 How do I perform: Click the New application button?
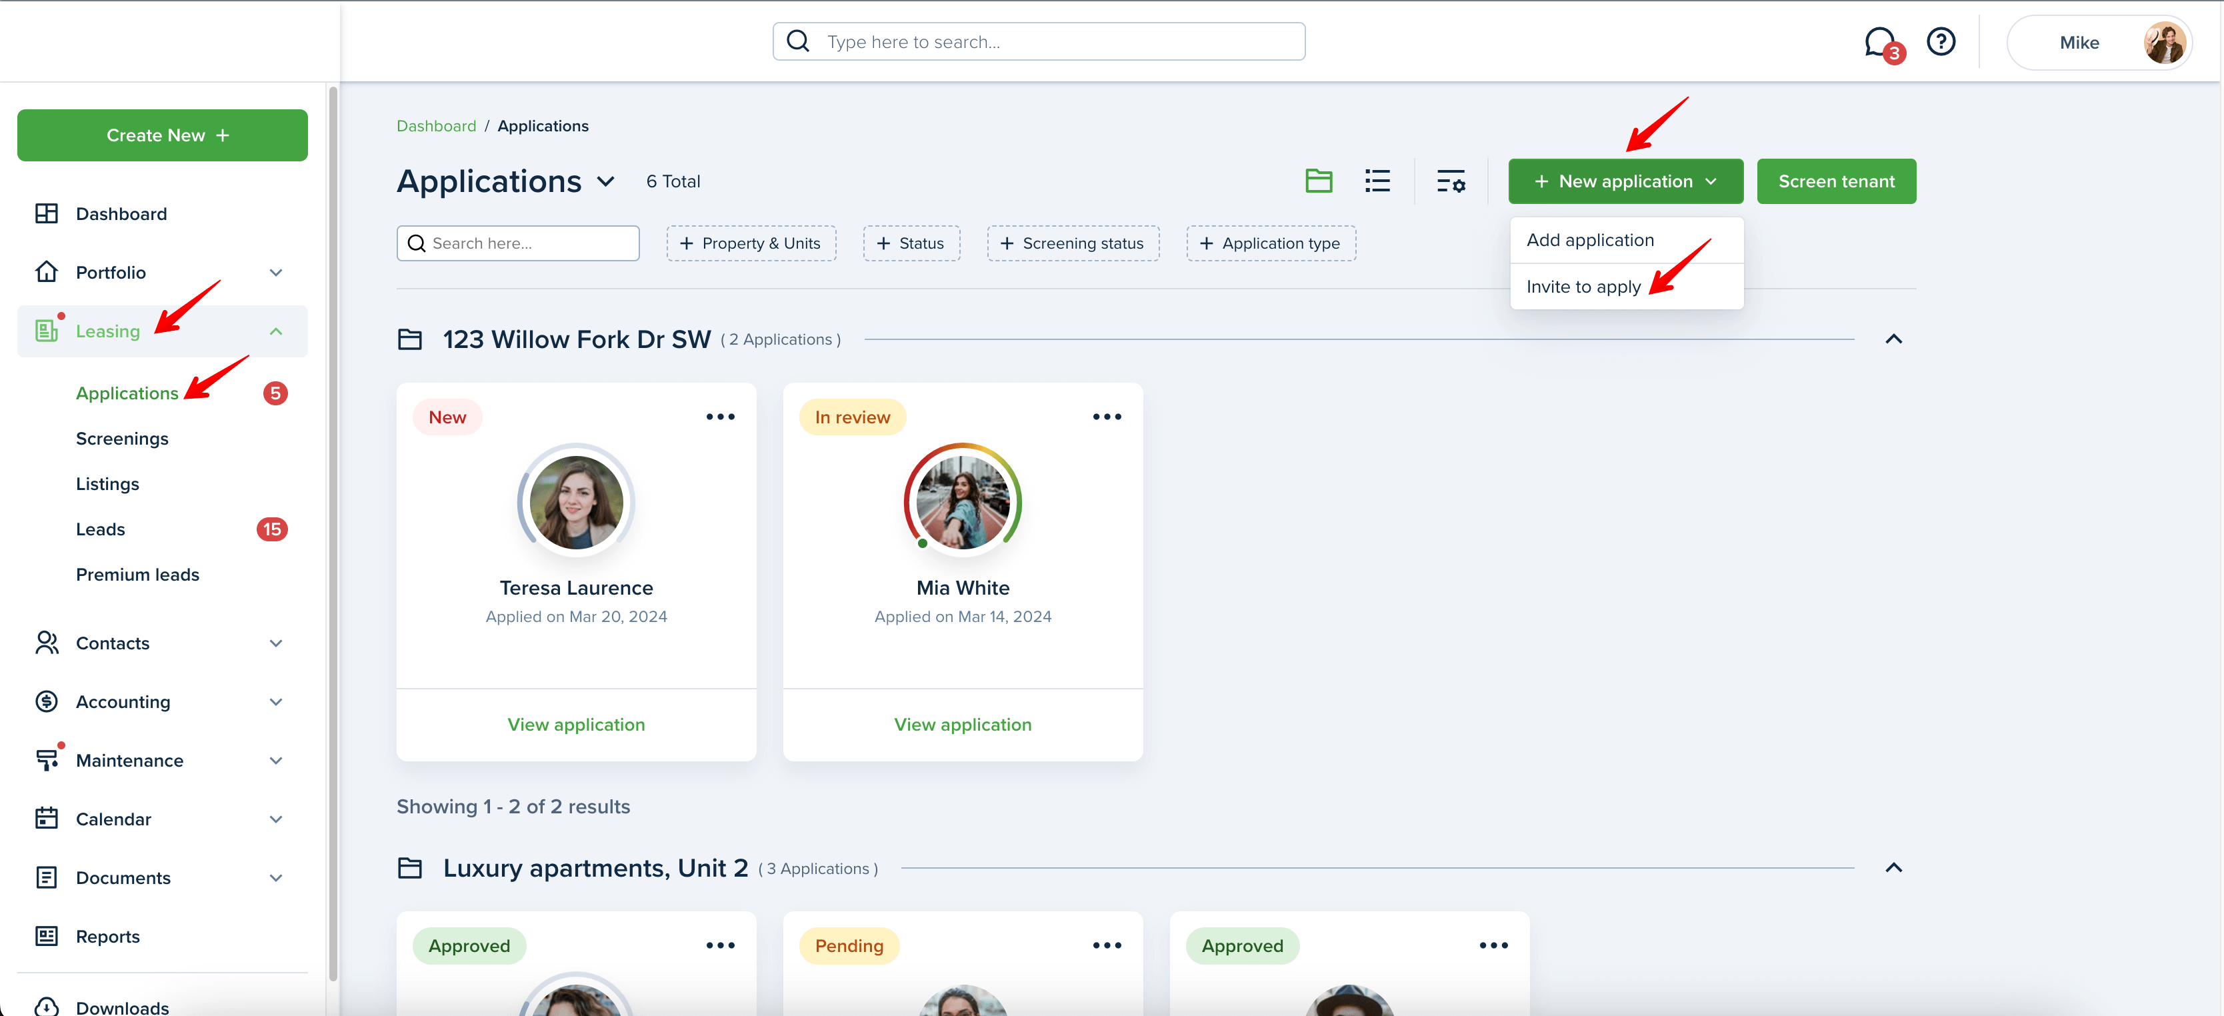click(x=1625, y=181)
